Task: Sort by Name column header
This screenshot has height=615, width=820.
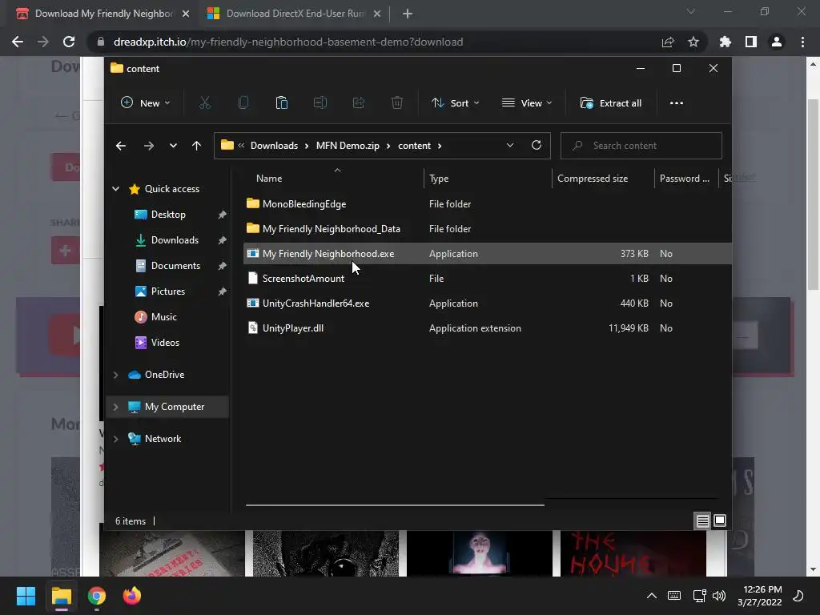Action: [269, 179]
